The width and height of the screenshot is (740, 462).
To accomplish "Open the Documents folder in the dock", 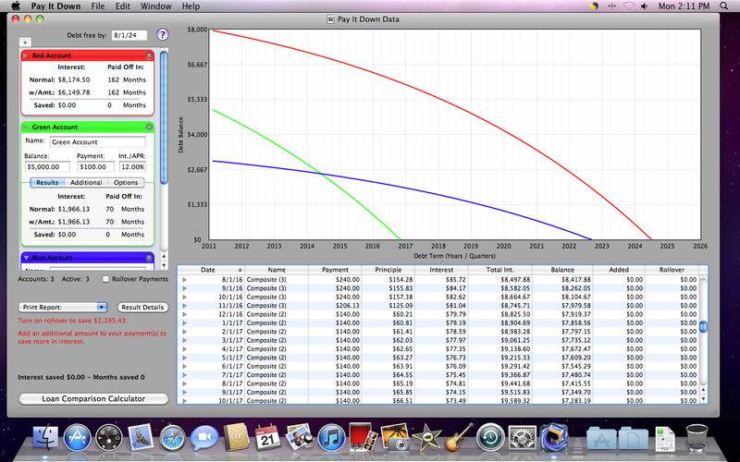I will [633, 437].
